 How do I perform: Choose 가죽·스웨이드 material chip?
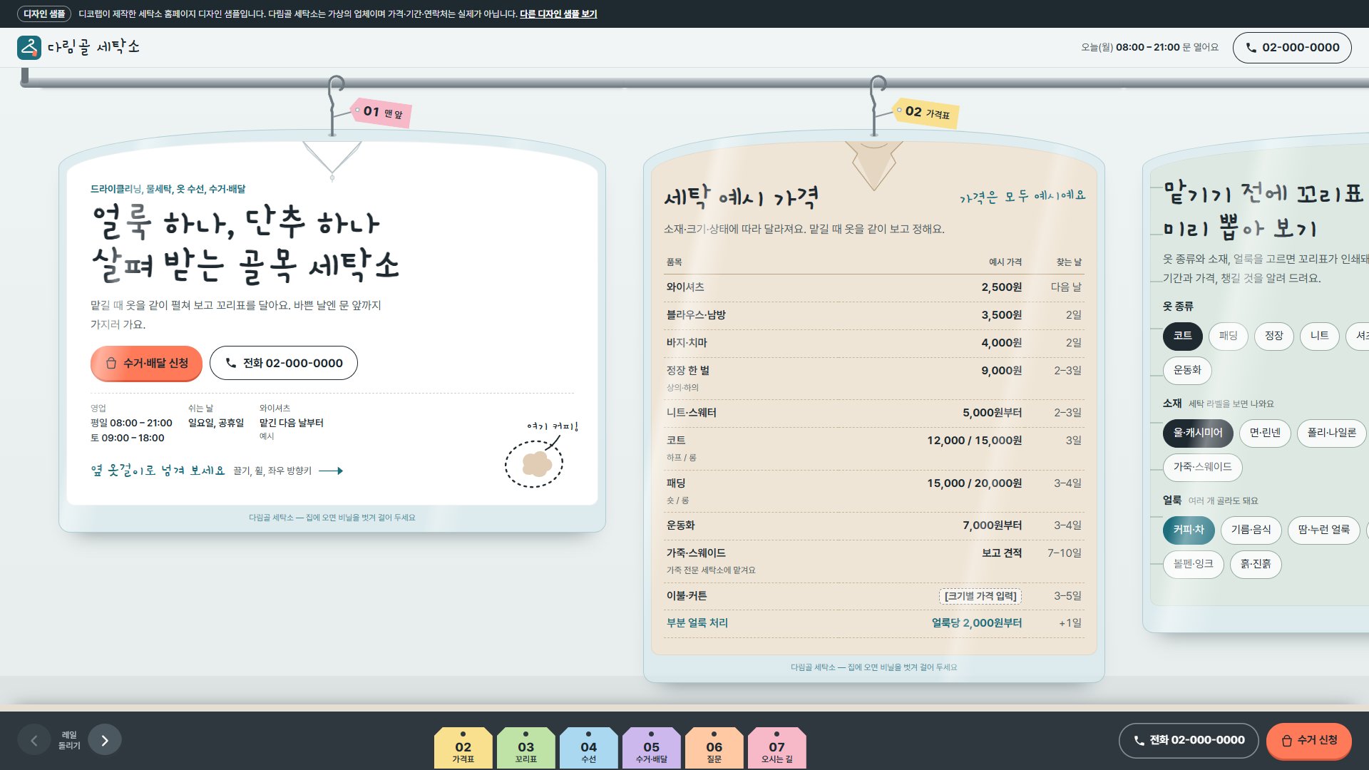pos(1203,467)
